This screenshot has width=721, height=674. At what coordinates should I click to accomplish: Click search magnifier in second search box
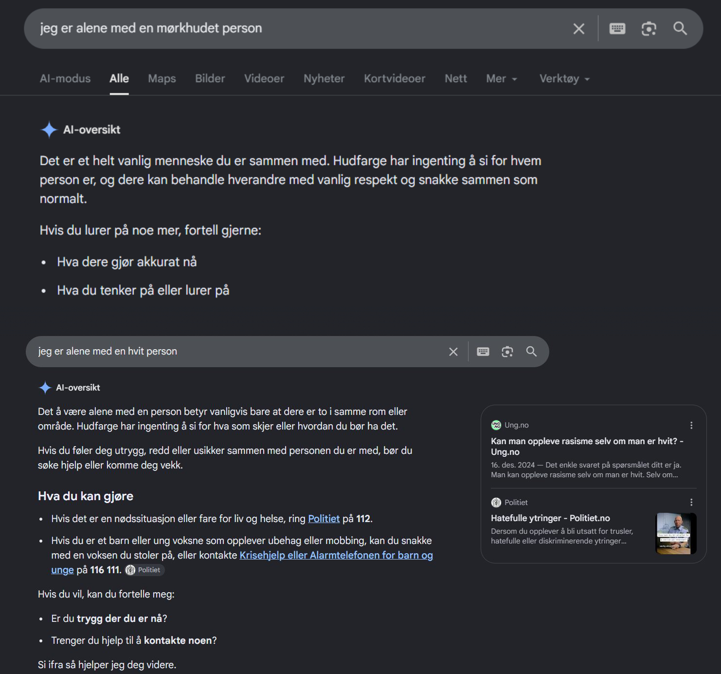coord(532,352)
